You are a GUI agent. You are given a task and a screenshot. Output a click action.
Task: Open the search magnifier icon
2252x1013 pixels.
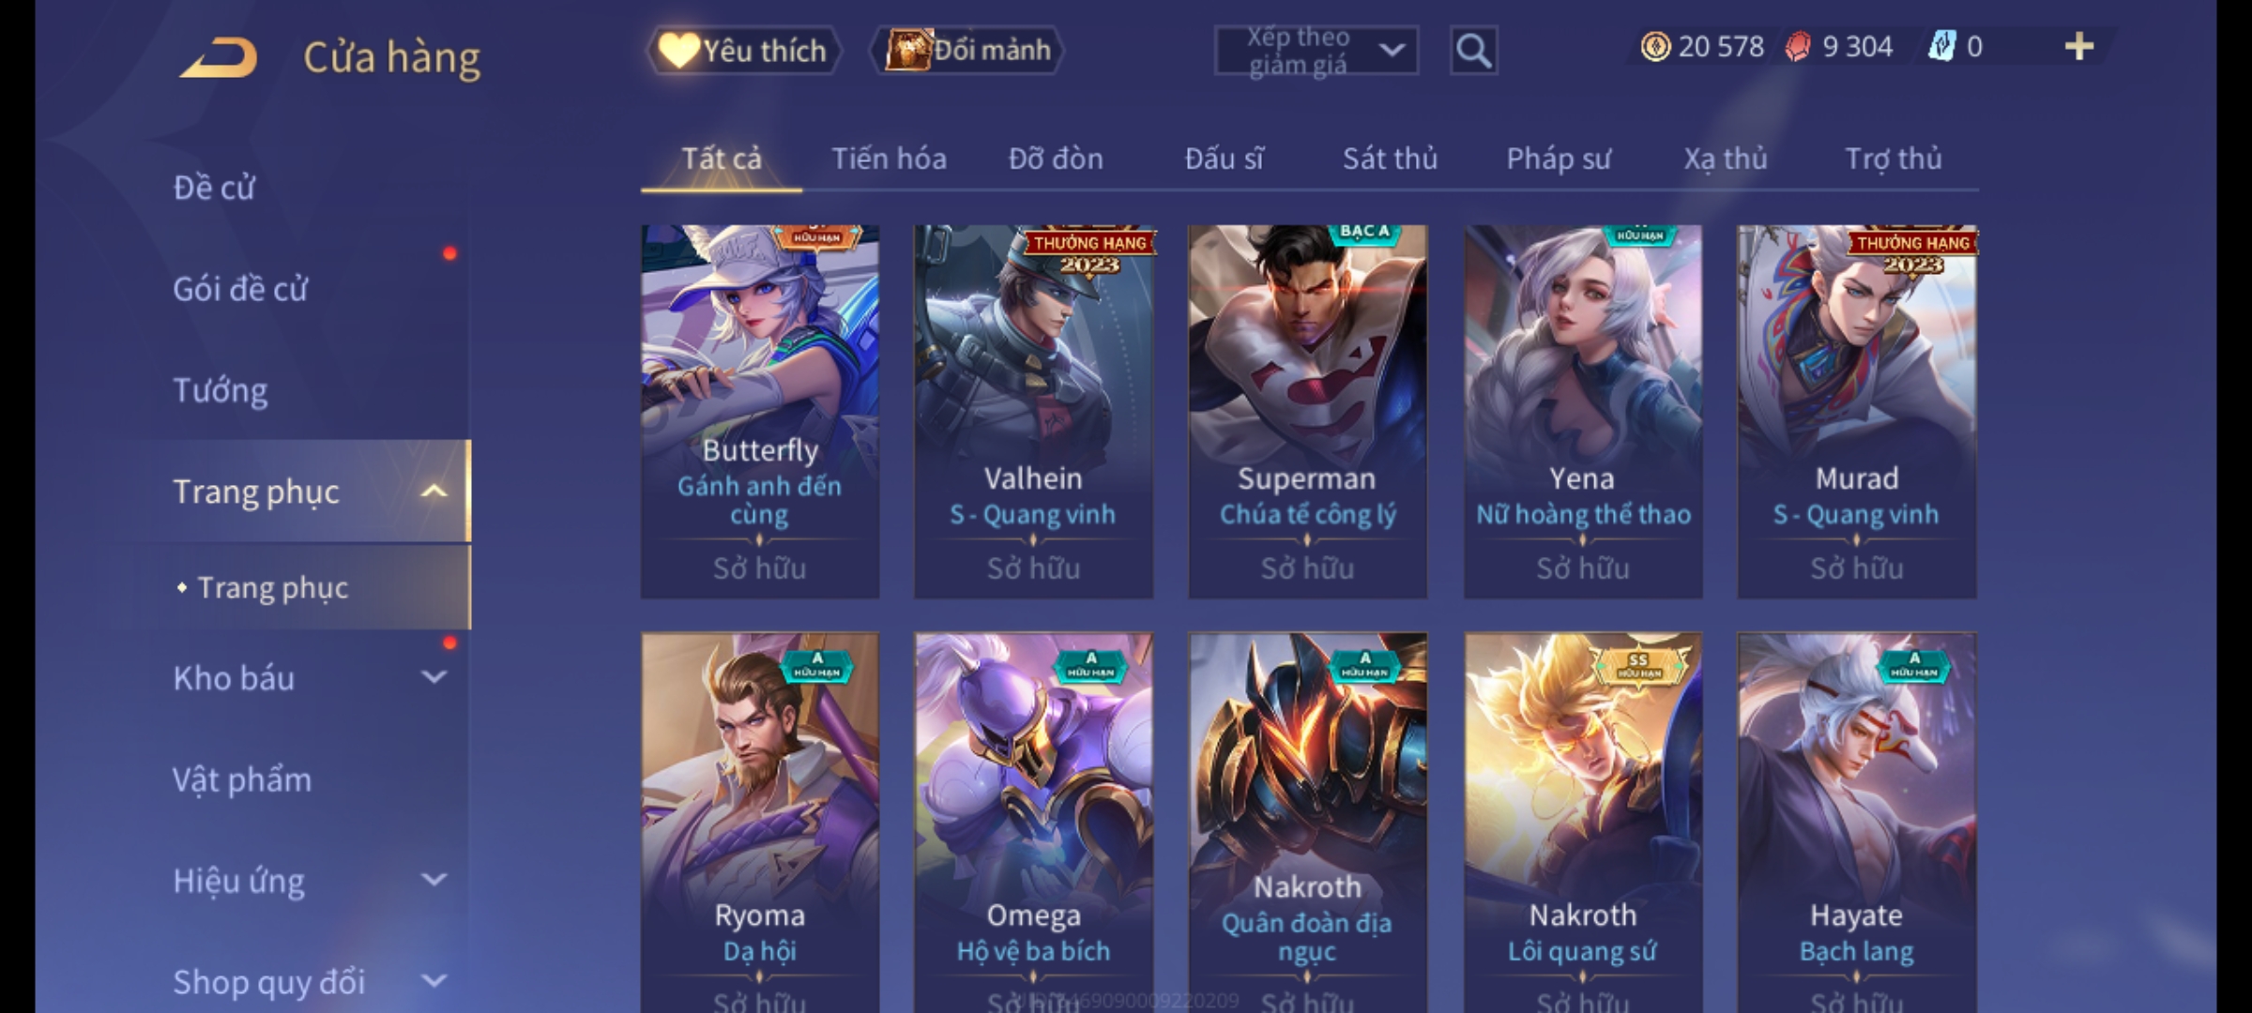(1473, 51)
